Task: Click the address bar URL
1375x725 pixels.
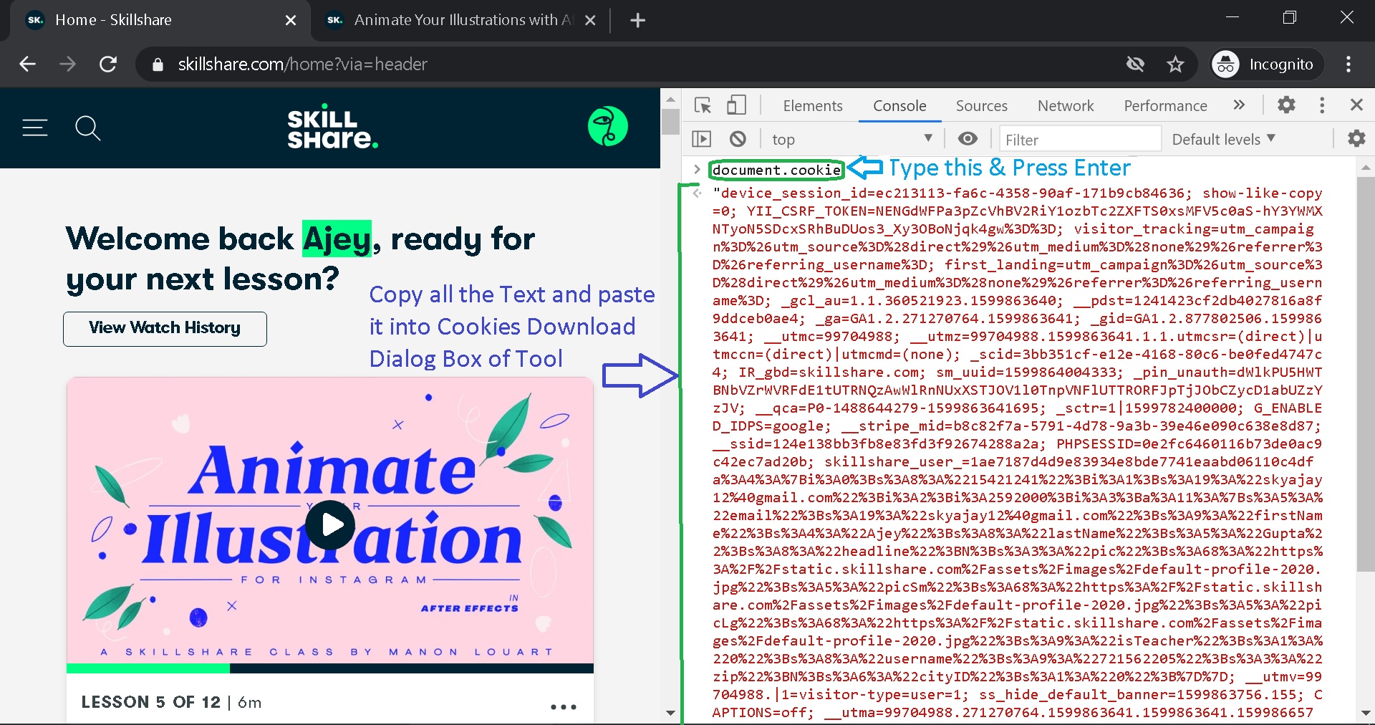Action: 302,64
